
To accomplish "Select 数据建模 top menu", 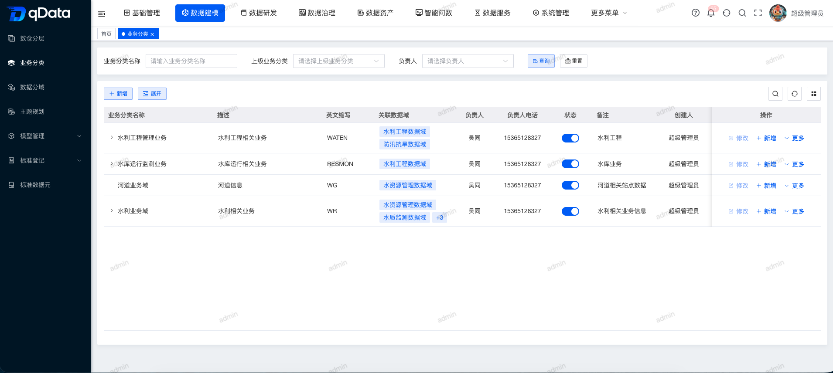I will tap(200, 13).
